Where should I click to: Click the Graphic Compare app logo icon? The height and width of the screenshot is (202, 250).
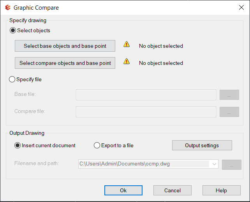tap(7, 7)
